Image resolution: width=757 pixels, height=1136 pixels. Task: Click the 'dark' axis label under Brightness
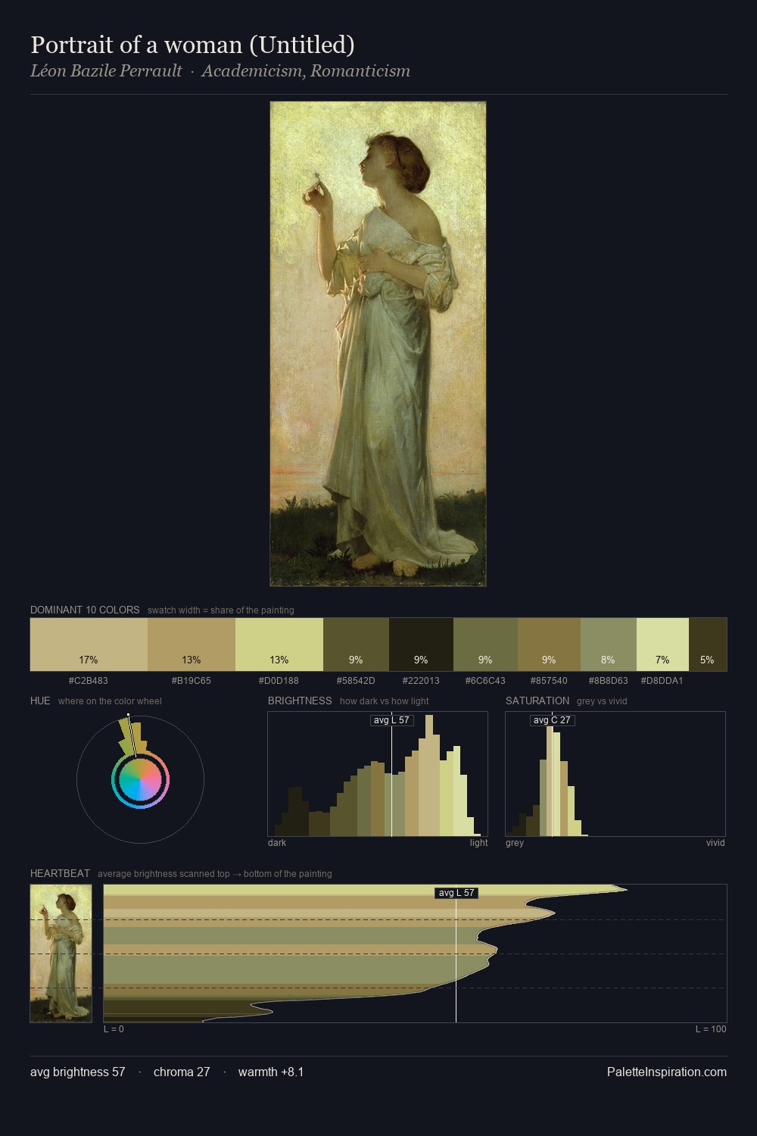pyautogui.click(x=277, y=843)
